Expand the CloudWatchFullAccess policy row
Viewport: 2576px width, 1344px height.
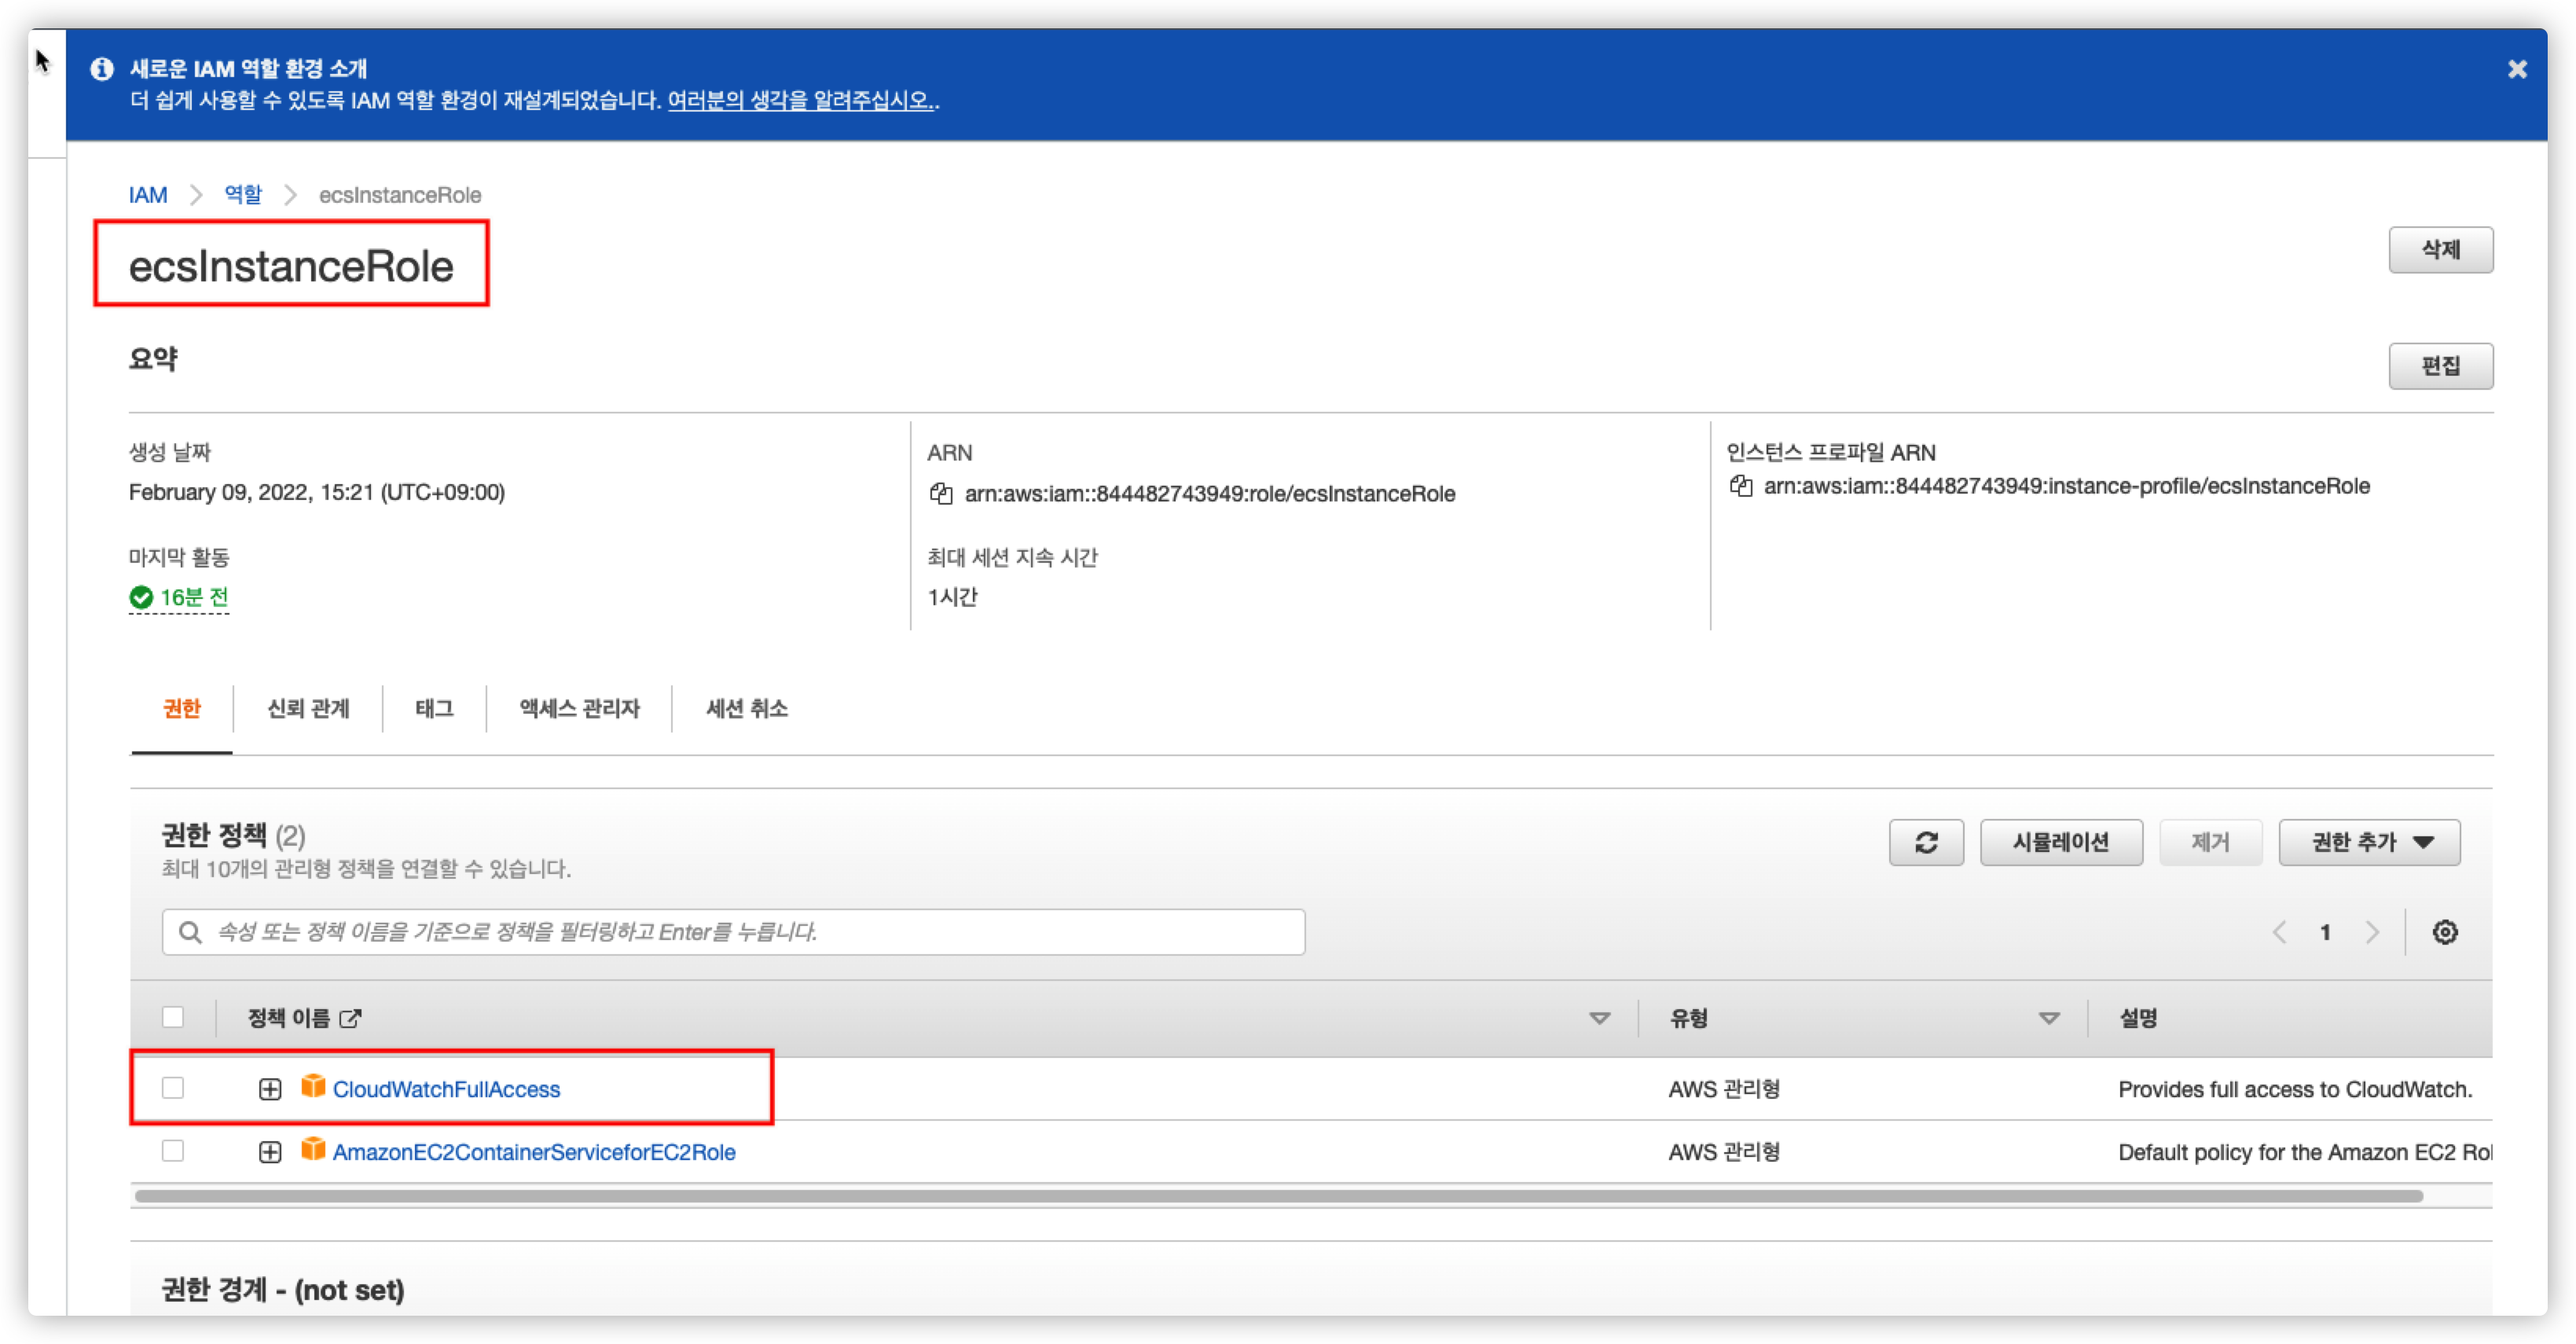pos(270,1089)
